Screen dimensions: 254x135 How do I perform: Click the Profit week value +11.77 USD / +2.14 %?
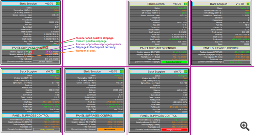pos(50,105)
